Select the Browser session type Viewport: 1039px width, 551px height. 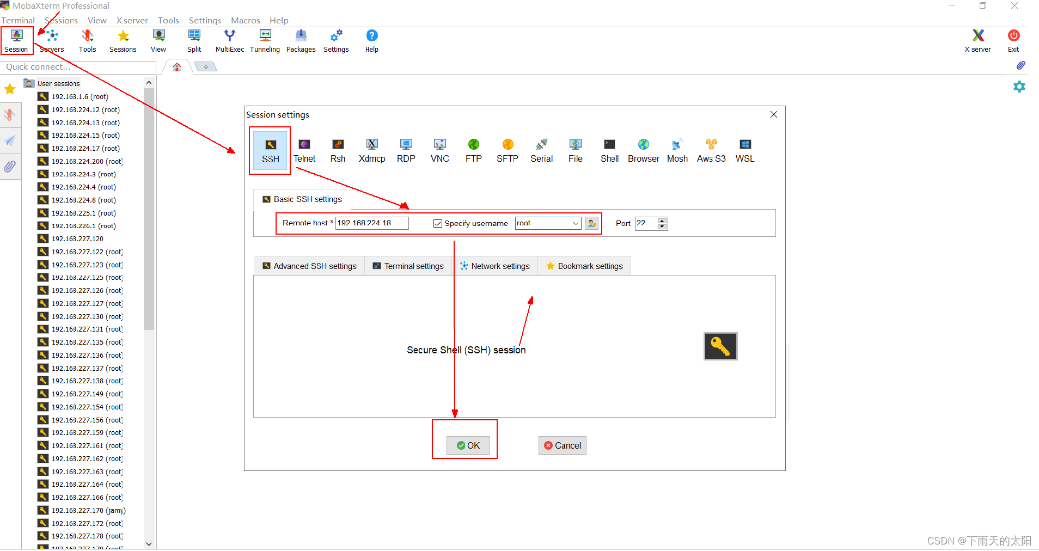(x=644, y=151)
